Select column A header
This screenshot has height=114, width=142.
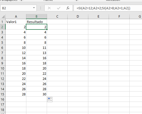[x=16, y=17]
